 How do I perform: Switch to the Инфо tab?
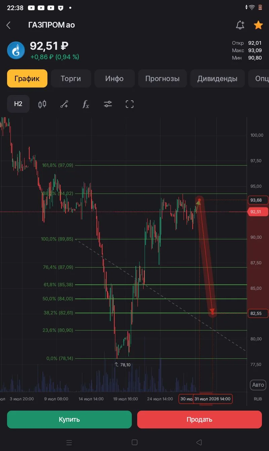pos(114,78)
